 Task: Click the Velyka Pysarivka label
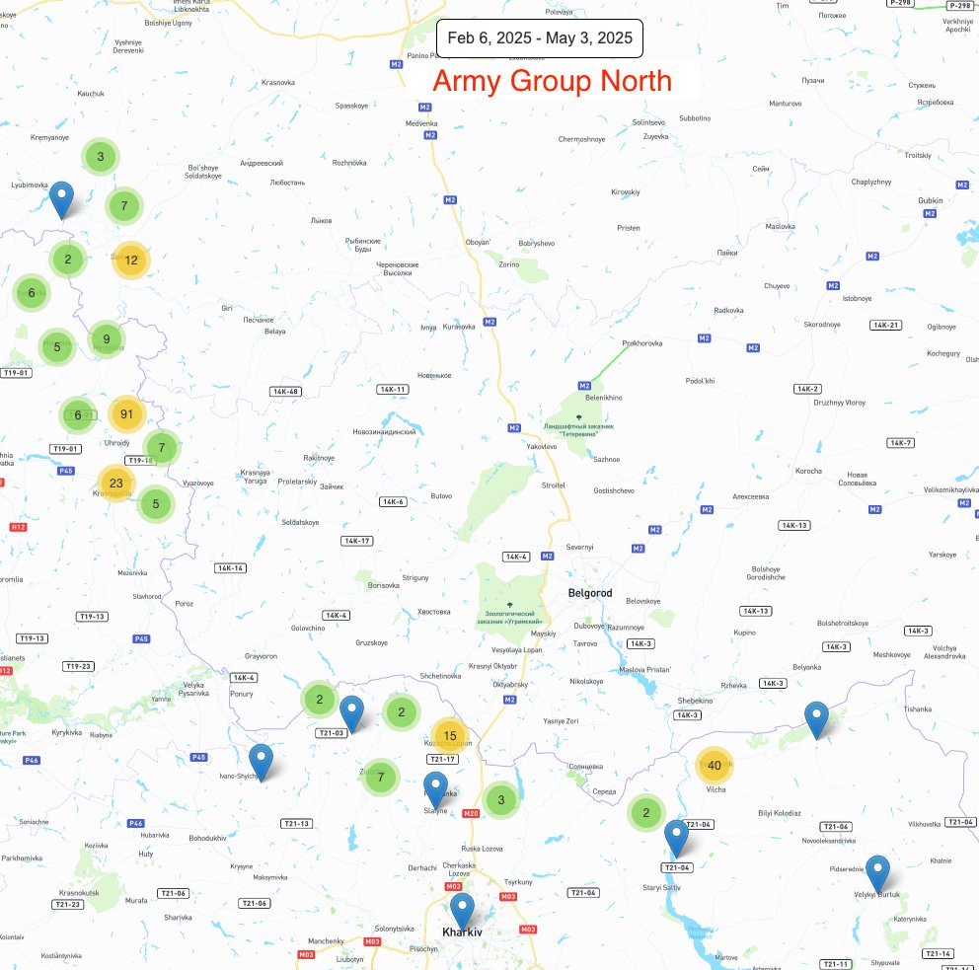pyautogui.click(x=193, y=689)
